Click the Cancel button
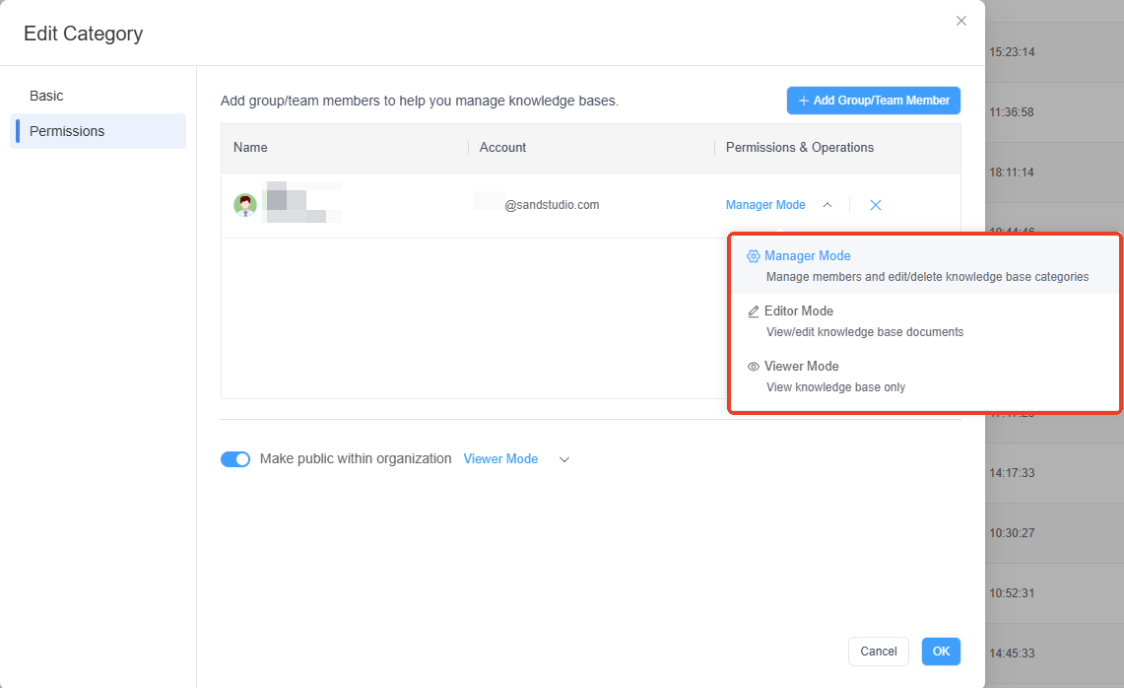1124x688 pixels. pos(878,652)
